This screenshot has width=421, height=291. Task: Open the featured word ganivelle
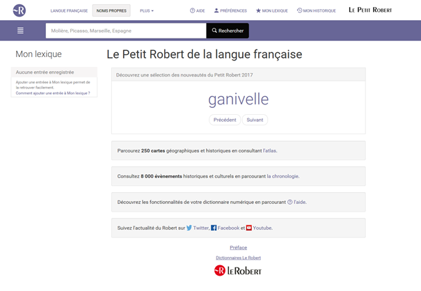point(239,99)
